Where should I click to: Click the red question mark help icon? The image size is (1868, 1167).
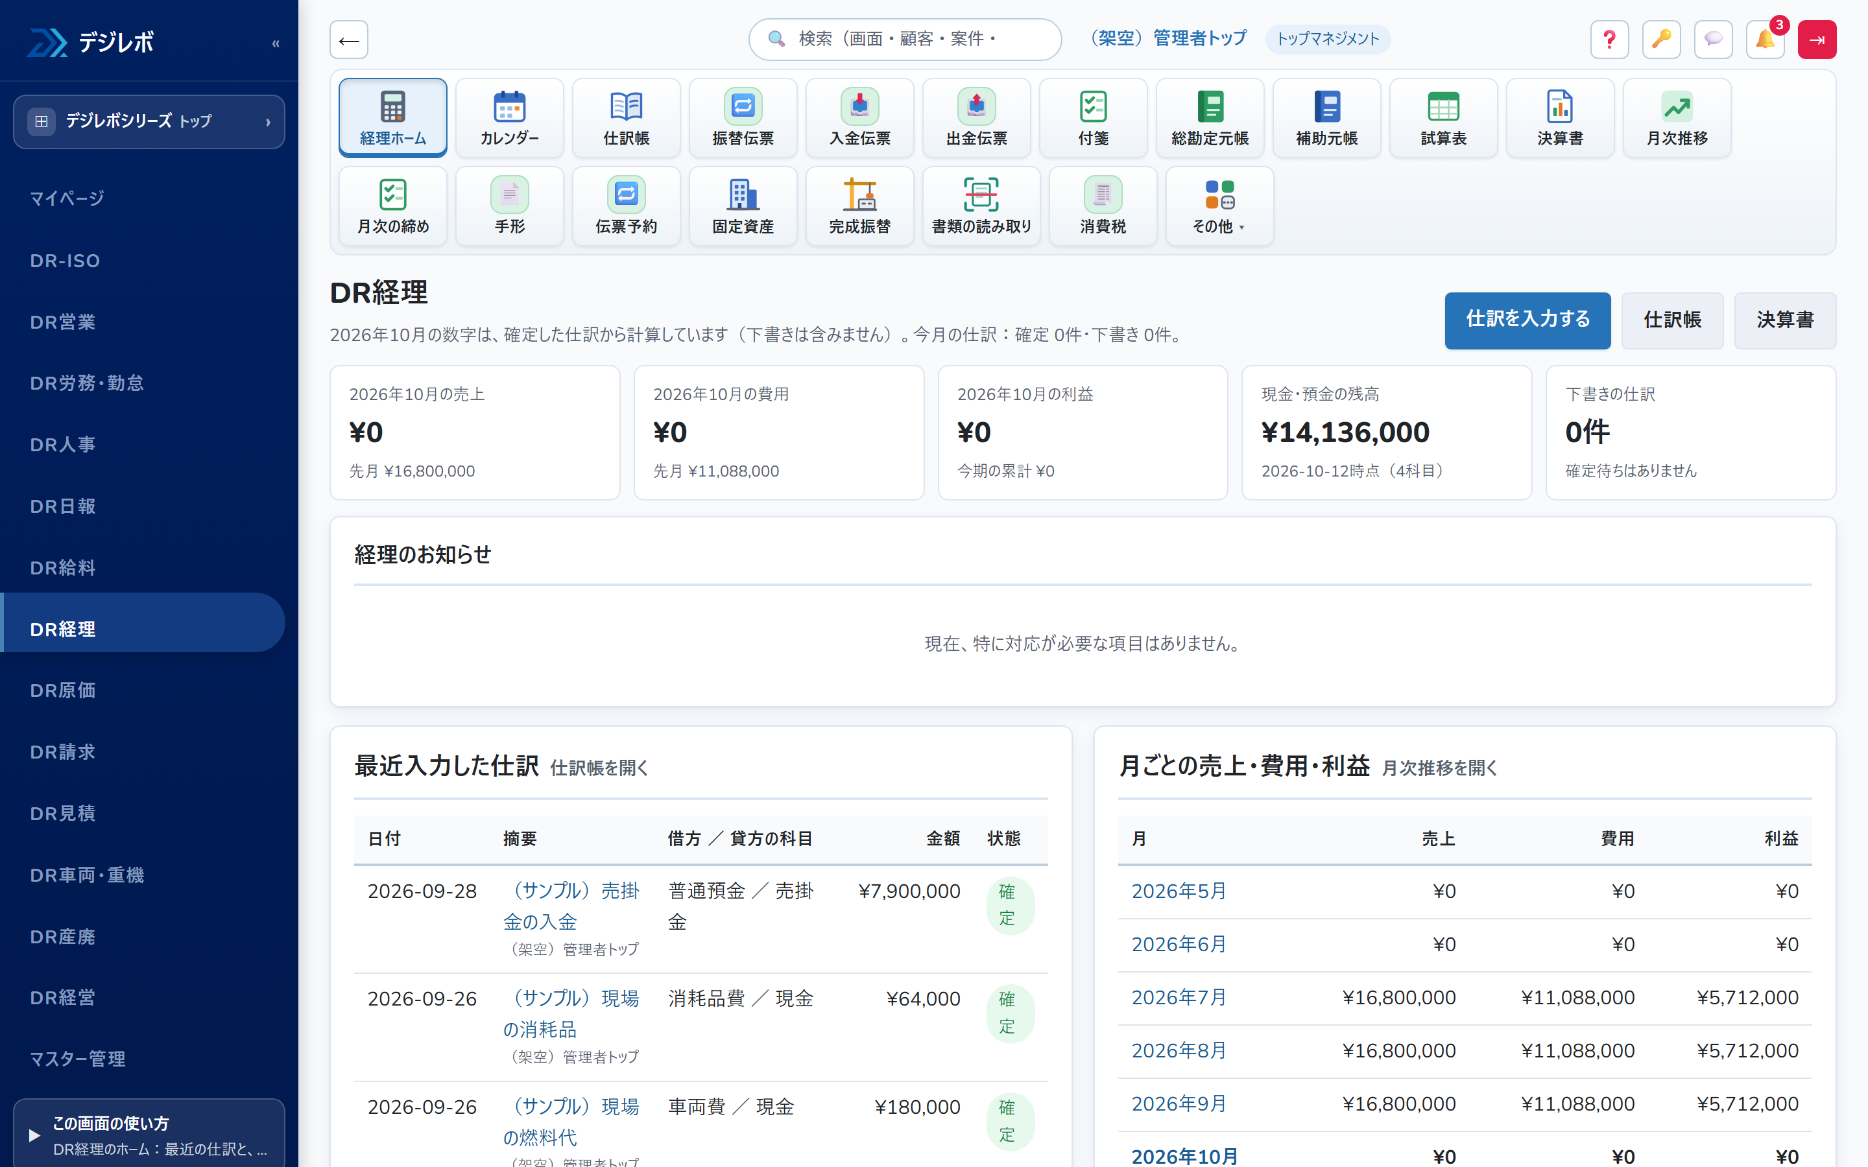(x=1609, y=40)
